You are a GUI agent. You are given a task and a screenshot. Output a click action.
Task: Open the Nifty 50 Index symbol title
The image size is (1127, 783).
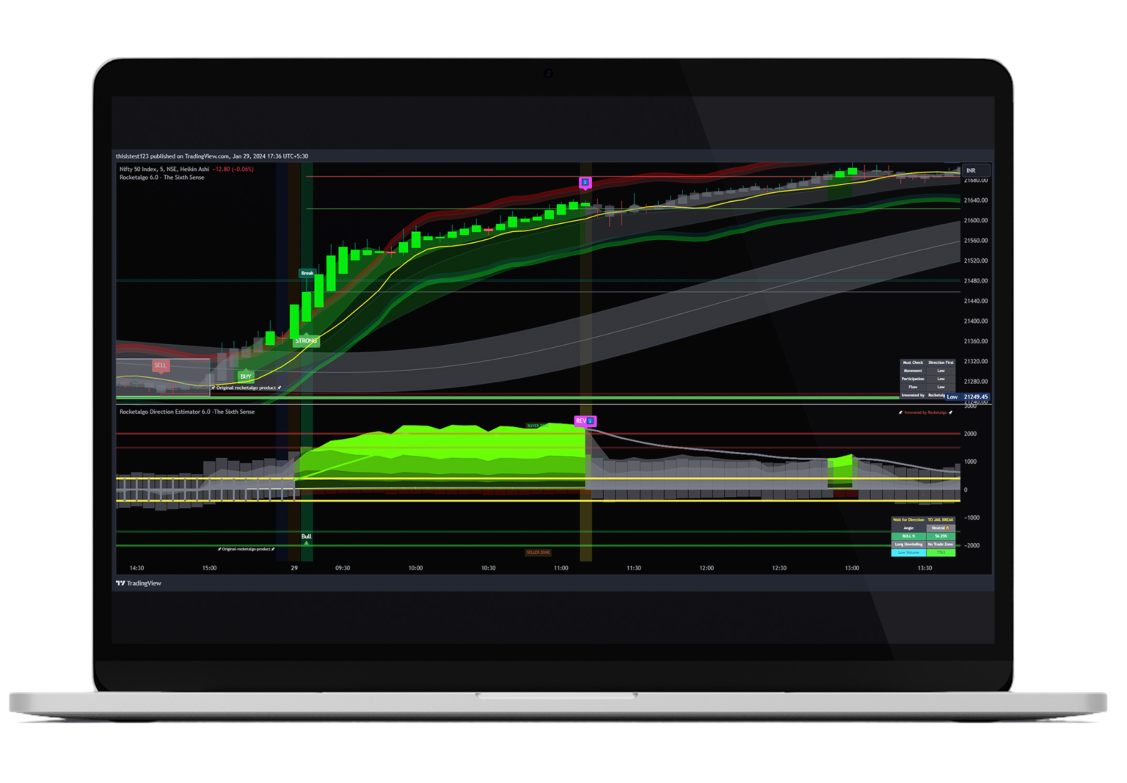pyautogui.click(x=164, y=170)
